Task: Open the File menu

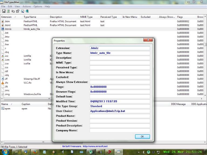Action: coord(3,6)
